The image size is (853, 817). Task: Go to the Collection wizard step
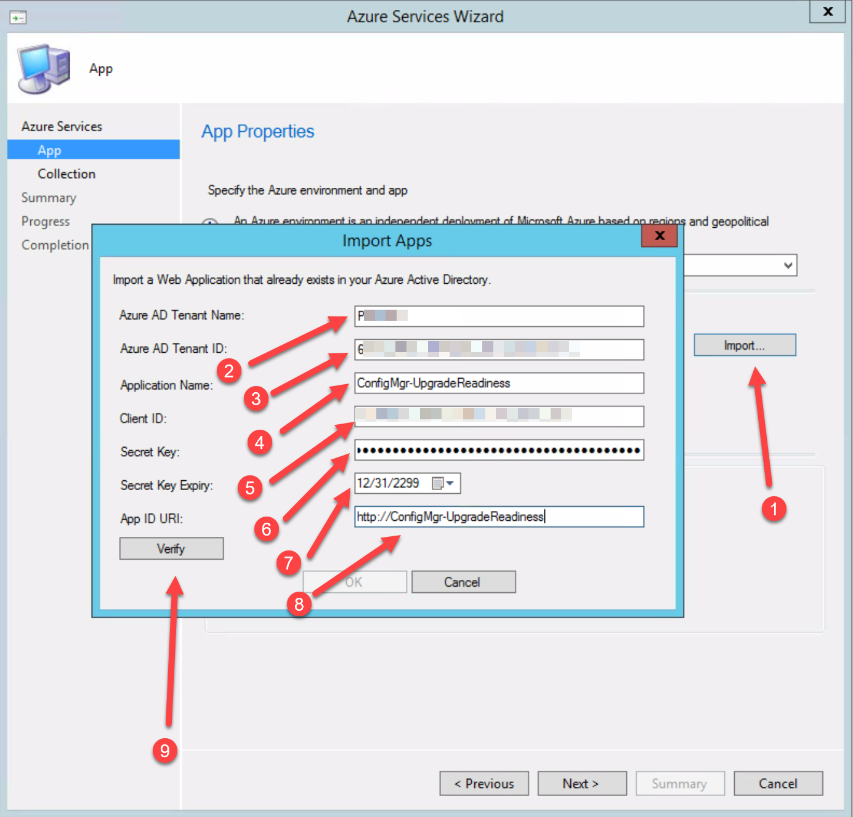click(67, 174)
